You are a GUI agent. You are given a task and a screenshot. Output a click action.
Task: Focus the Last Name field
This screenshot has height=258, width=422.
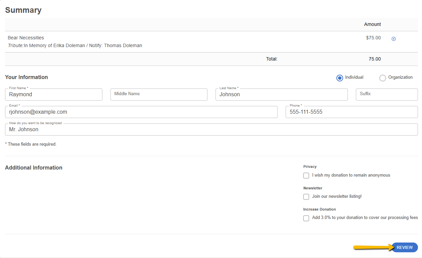pos(282,95)
